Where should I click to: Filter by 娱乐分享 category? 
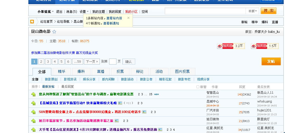89,79
